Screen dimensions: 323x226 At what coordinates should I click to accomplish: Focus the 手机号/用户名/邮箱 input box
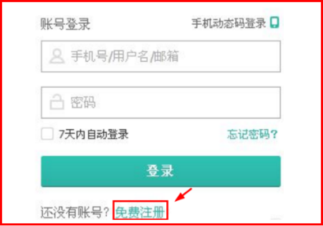(x=161, y=56)
